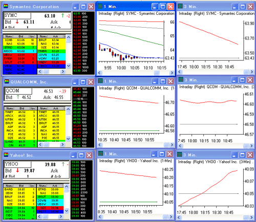Close the YHOO 1 Min. chart window
Viewport: 256px width, 222px height.
pos(169,154)
